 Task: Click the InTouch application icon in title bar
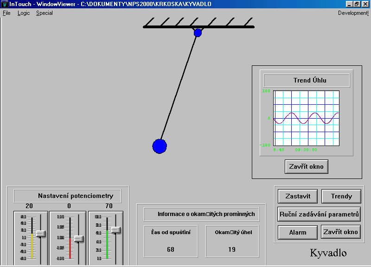[5, 4]
